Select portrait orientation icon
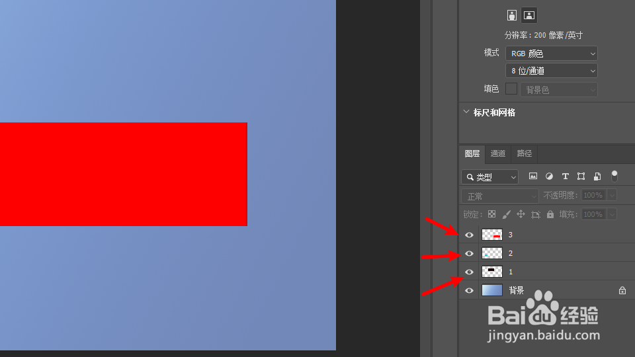 click(512, 15)
